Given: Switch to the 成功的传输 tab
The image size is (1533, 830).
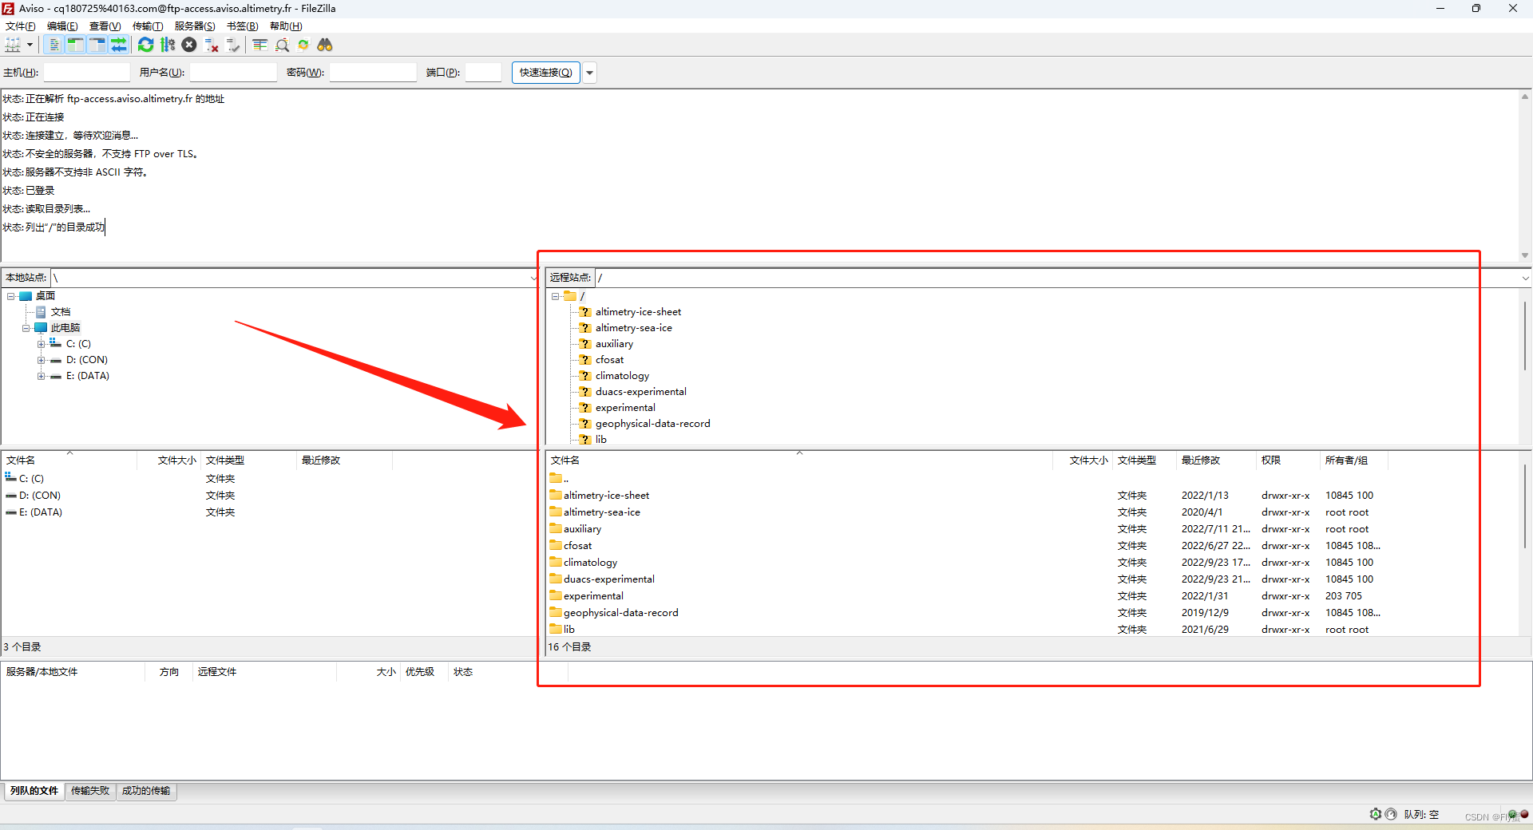Looking at the screenshot, I should click(146, 791).
